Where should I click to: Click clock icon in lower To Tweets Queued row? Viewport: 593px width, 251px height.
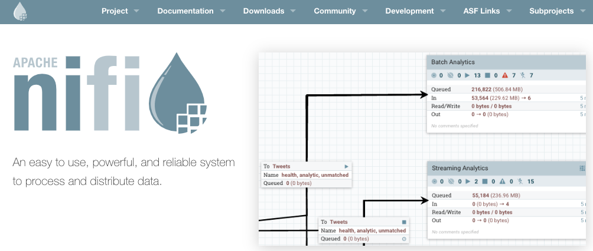pyautogui.click(x=404, y=239)
